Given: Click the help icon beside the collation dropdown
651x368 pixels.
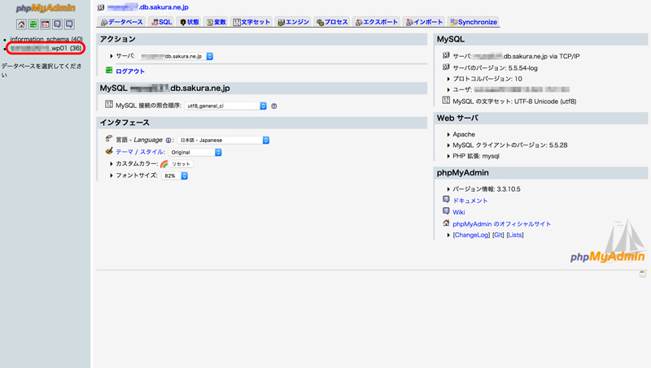Looking at the screenshot, I should [x=274, y=106].
